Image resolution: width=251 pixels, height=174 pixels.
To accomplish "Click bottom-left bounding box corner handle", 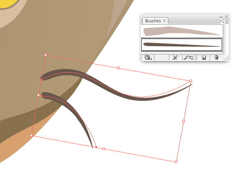I will 31,135.
